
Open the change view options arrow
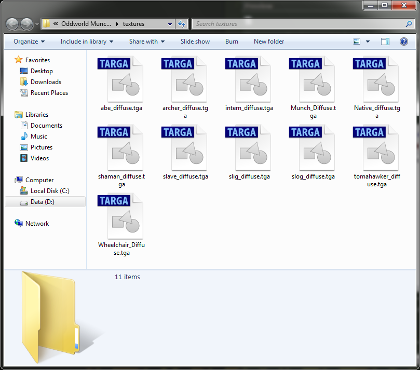coord(368,42)
